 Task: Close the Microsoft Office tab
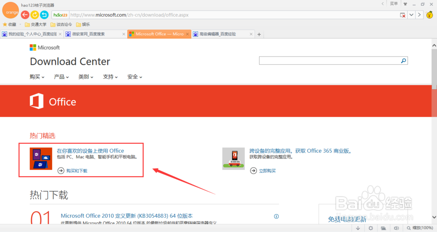pyautogui.click(x=187, y=34)
